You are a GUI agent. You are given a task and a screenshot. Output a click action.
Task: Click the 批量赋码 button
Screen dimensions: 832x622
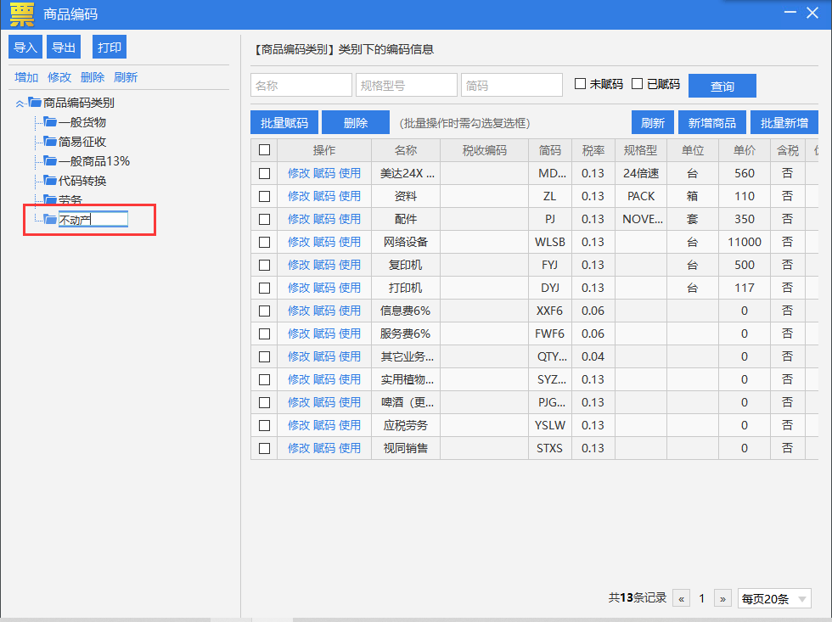pyautogui.click(x=284, y=123)
